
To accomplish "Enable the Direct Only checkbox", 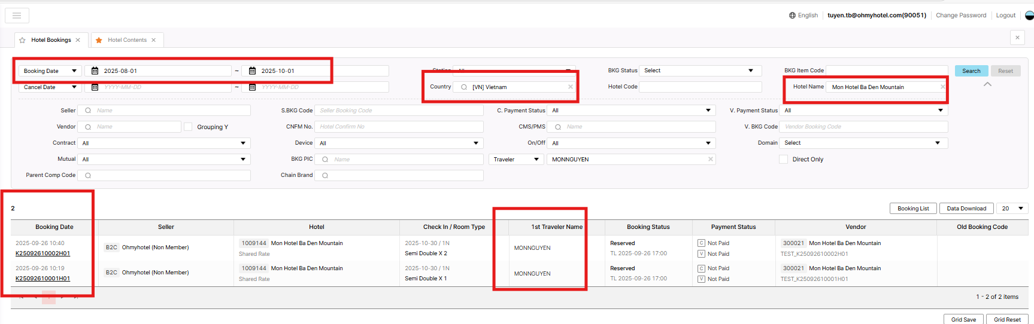I will (783, 159).
